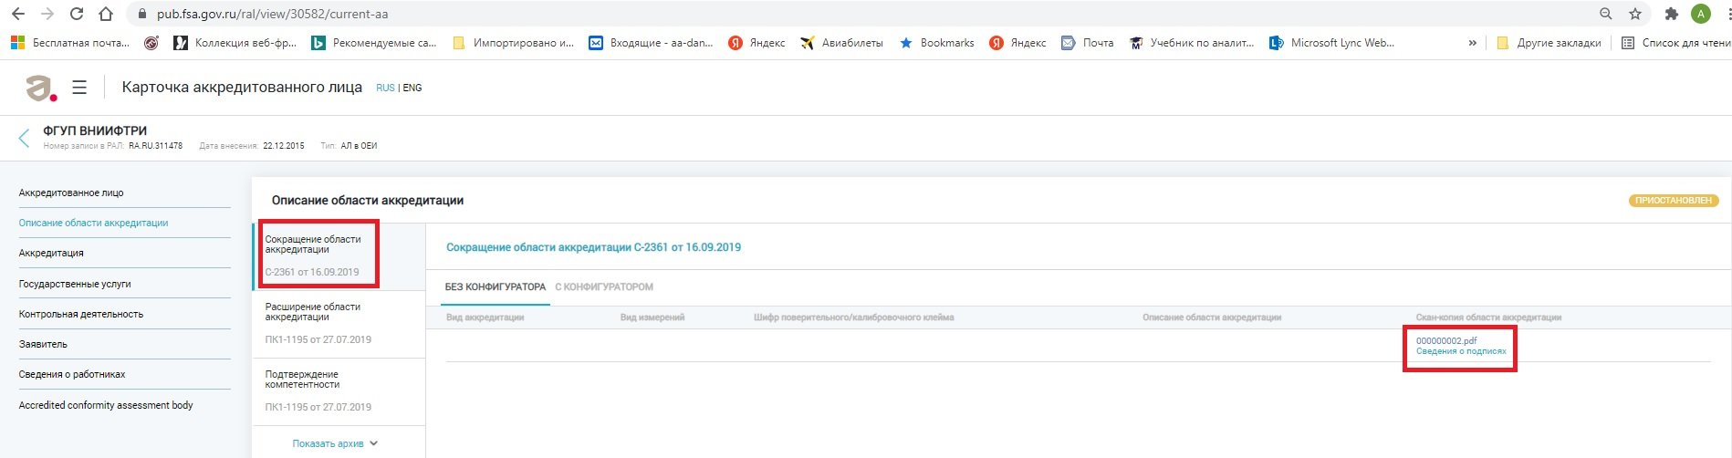Image resolution: width=1732 pixels, height=458 pixels.
Task: Open the Другие закладки bookmarks folder
Action: point(1549,43)
